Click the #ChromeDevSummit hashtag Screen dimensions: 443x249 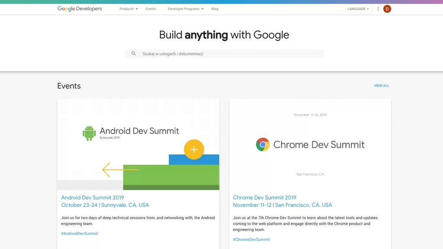click(251, 239)
